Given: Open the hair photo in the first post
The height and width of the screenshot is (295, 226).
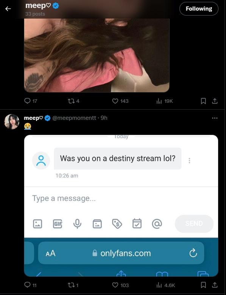Looking at the screenshot, I should [x=97, y=55].
